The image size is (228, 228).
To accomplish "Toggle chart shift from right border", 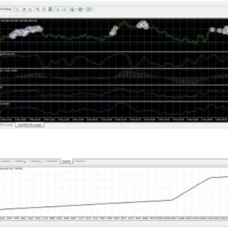I will coord(64,9).
